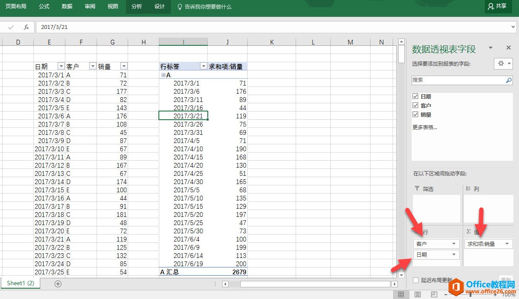The image size is (519, 299).
Task: Select the A 汇总 subtotal cell
Action: [x=184, y=272]
